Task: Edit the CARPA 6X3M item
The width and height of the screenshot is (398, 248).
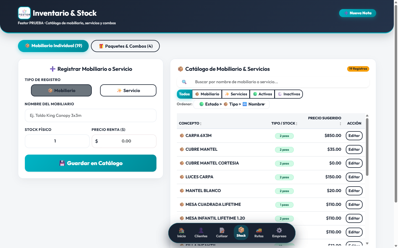Action: [x=354, y=136]
